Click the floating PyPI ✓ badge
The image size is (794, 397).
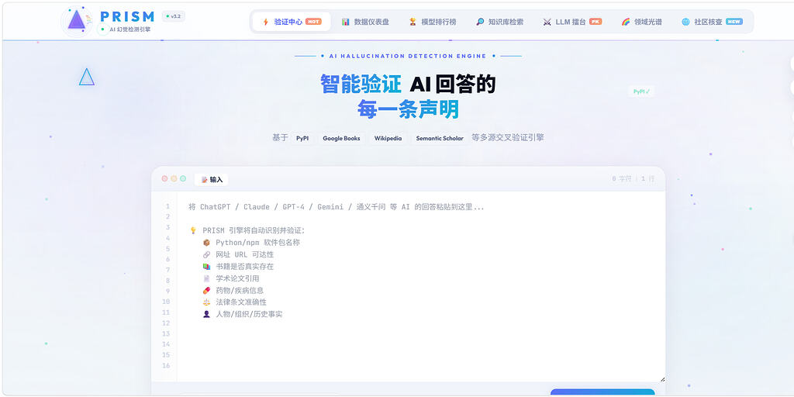(x=641, y=91)
